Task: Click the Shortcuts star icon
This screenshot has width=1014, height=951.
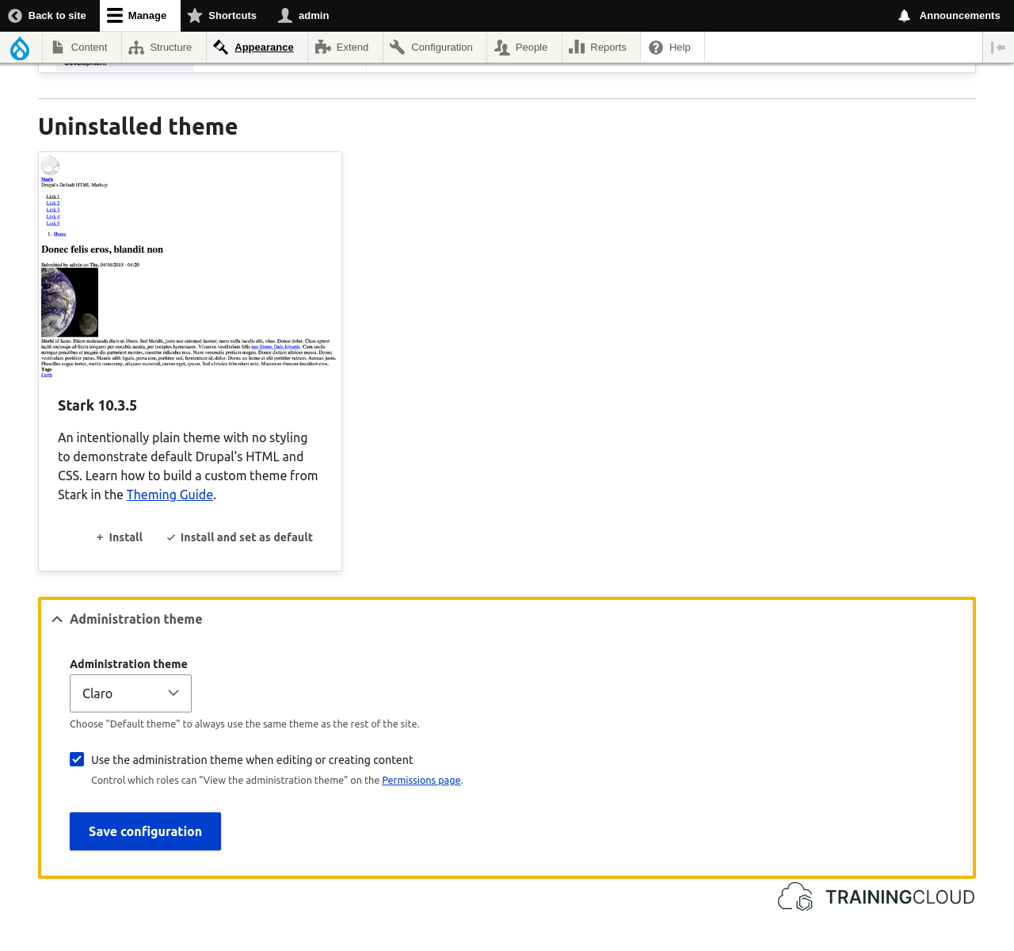Action: 195,16
